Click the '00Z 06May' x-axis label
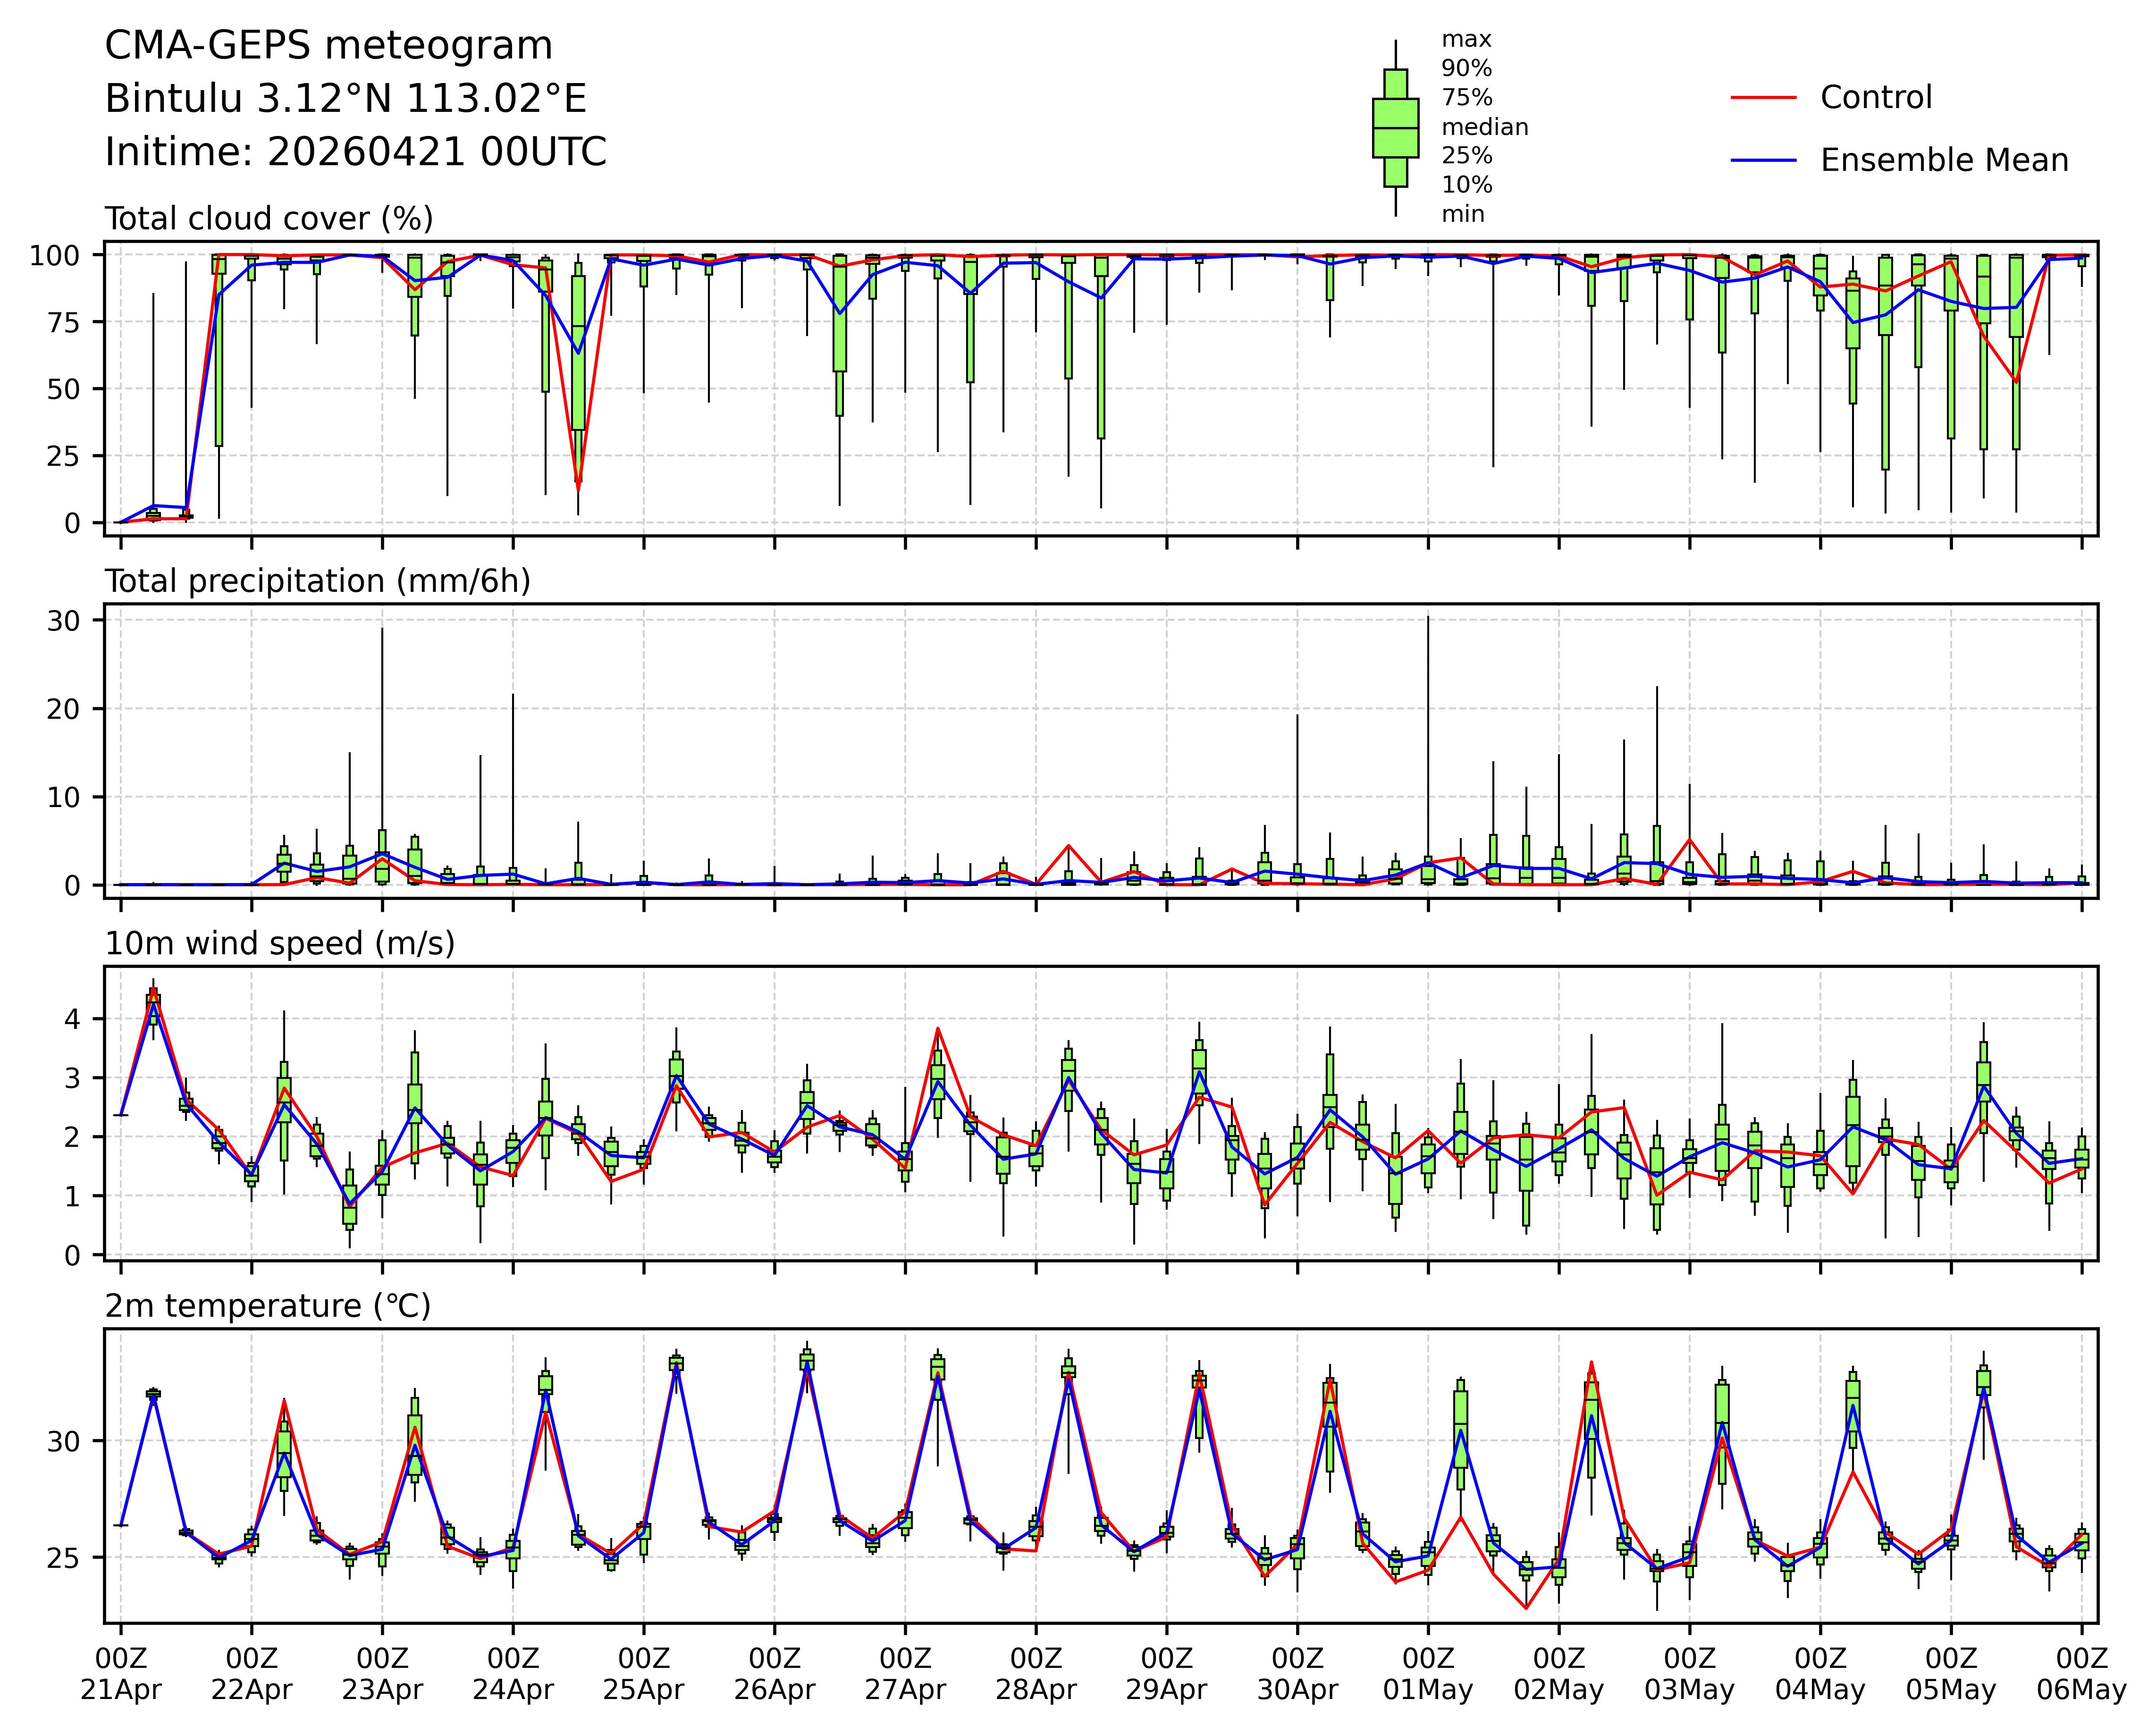 coord(2082,1675)
